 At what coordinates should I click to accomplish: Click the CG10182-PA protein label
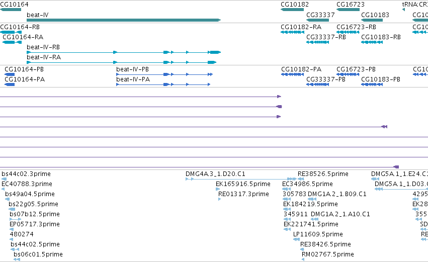pyautogui.click(x=301, y=69)
